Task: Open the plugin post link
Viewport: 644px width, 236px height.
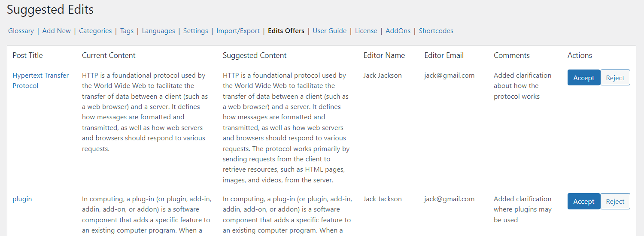Action: tap(22, 199)
